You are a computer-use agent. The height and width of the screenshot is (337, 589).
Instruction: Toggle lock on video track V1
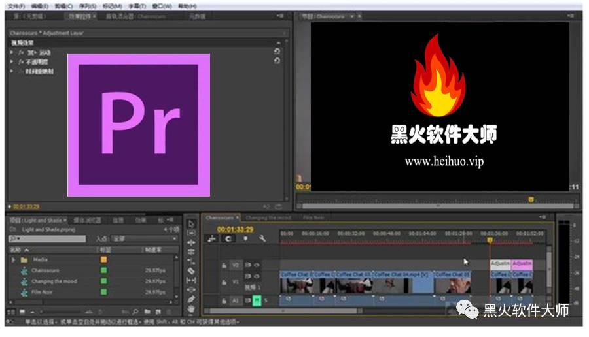click(224, 282)
